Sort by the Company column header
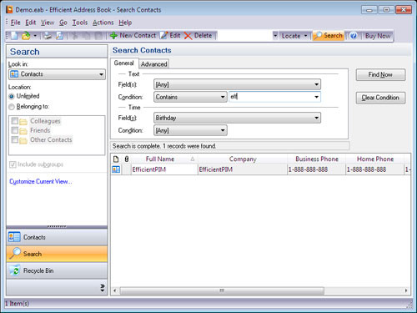 click(x=243, y=159)
